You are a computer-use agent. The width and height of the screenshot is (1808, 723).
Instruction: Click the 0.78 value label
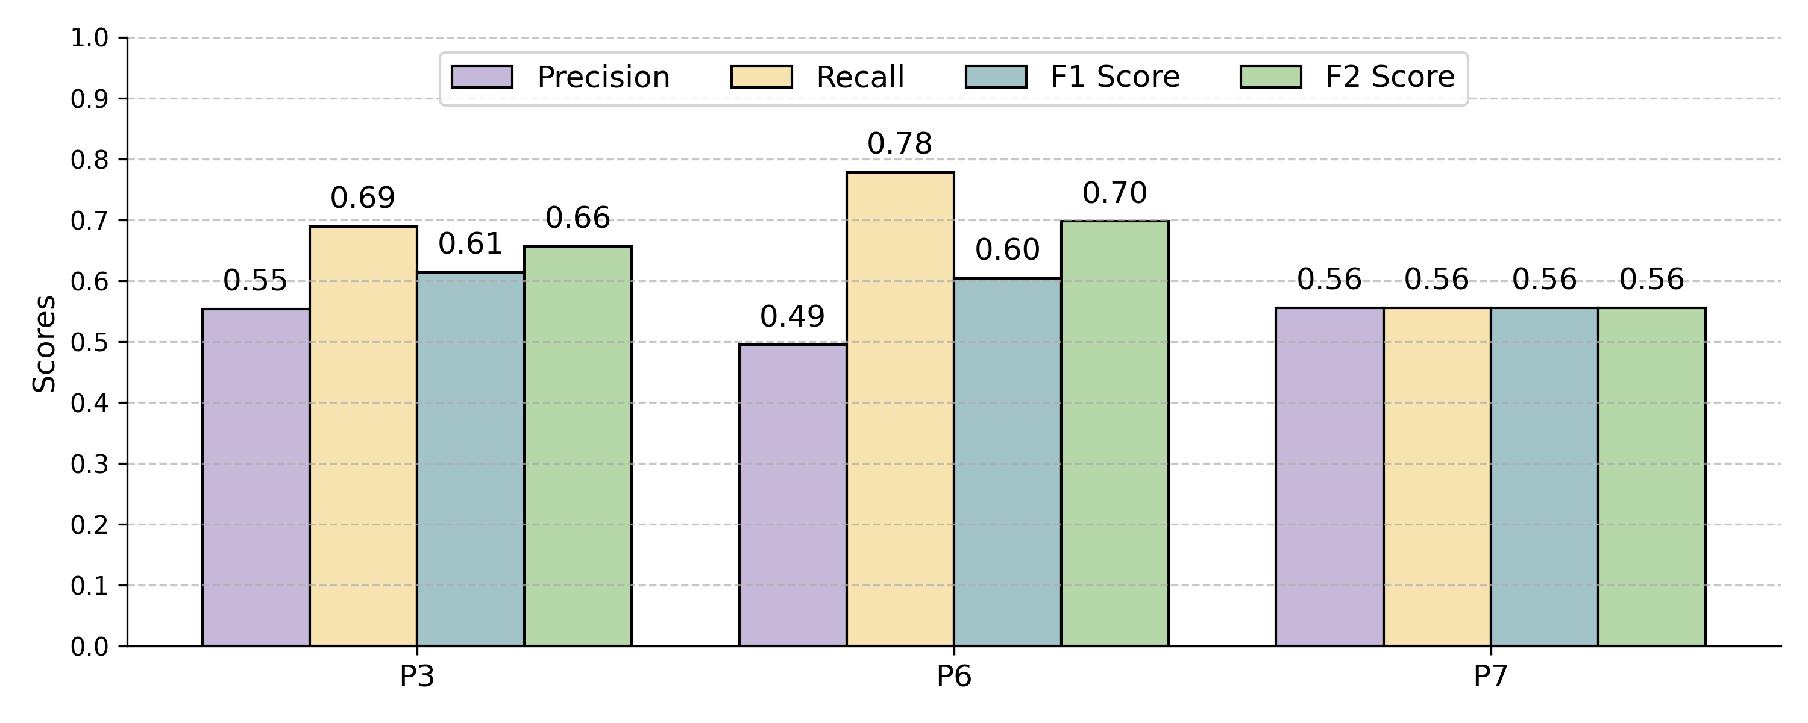click(899, 144)
